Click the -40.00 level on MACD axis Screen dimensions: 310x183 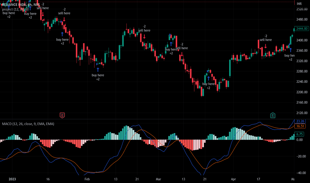tap(301, 173)
